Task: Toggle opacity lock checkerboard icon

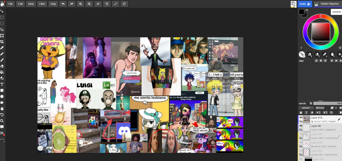Action: click(x=311, y=103)
